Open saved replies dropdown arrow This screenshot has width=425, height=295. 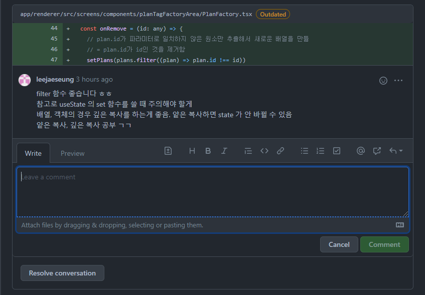click(x=396, y=151)
